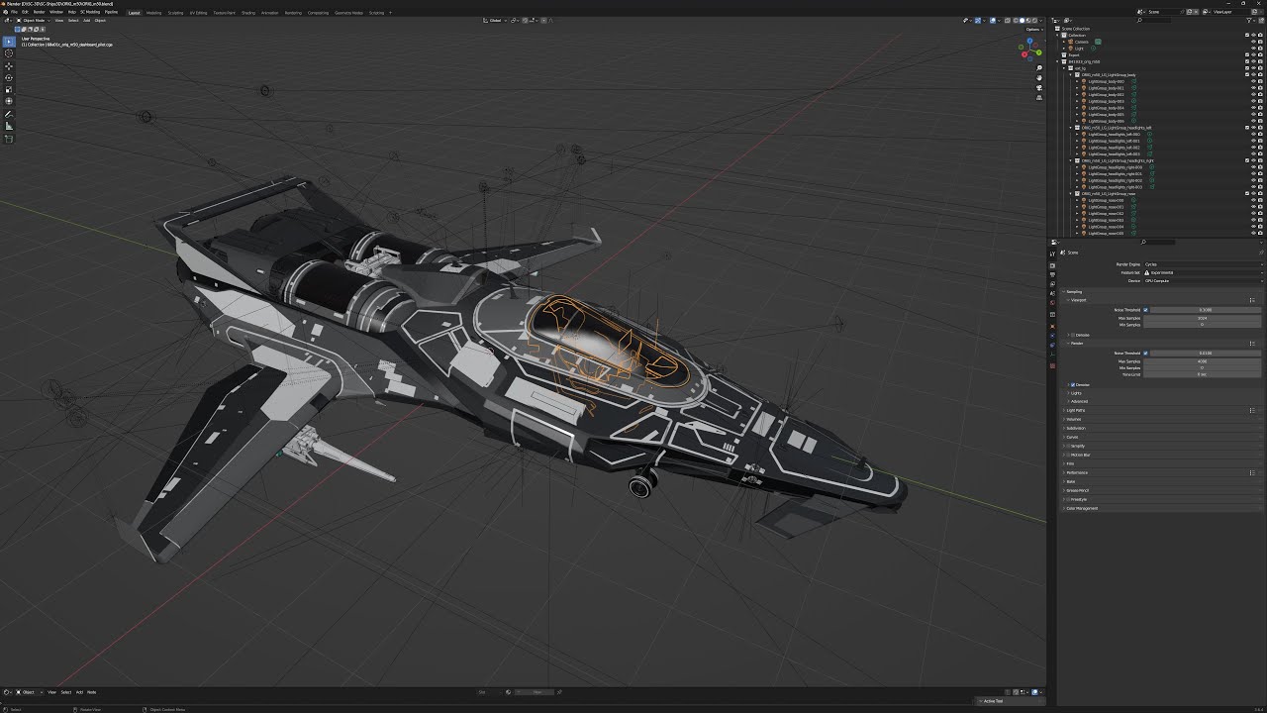The height and width of the screenshot is (713, 1267).
Task: Hide LightGroup_body-000 eye icon
Action: pos(1253,81)
